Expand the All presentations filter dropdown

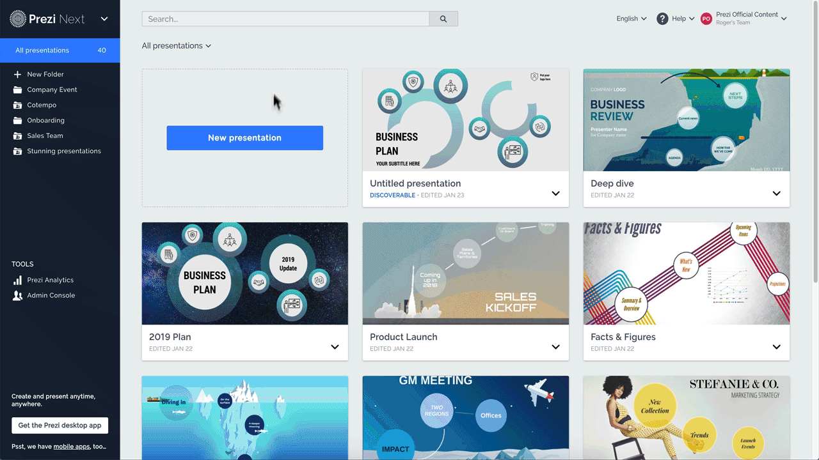177,46
